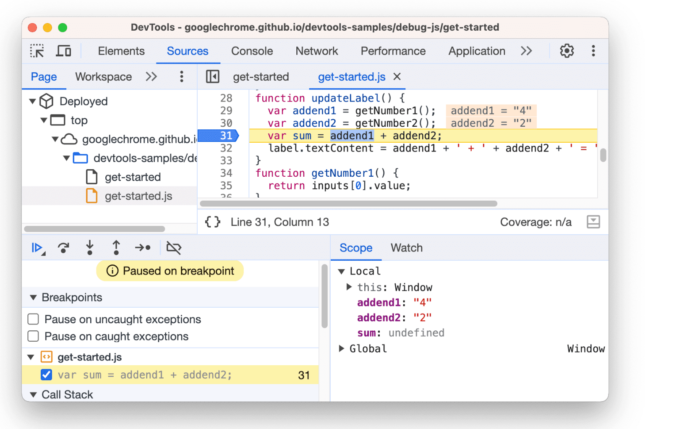Select the get-started file in tree
Screen dimensions: 674x429
coord(133,177)
